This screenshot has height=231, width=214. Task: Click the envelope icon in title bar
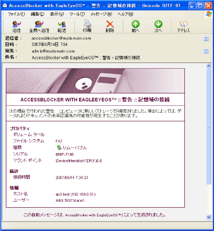pos(5,6)
